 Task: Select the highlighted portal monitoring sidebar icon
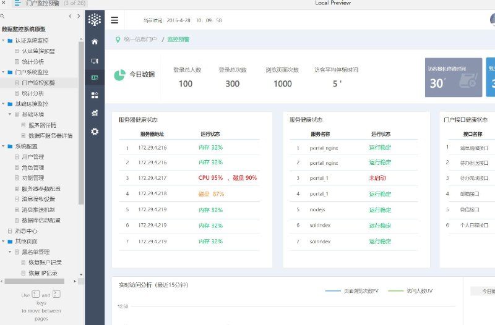(x=95, y=78)
